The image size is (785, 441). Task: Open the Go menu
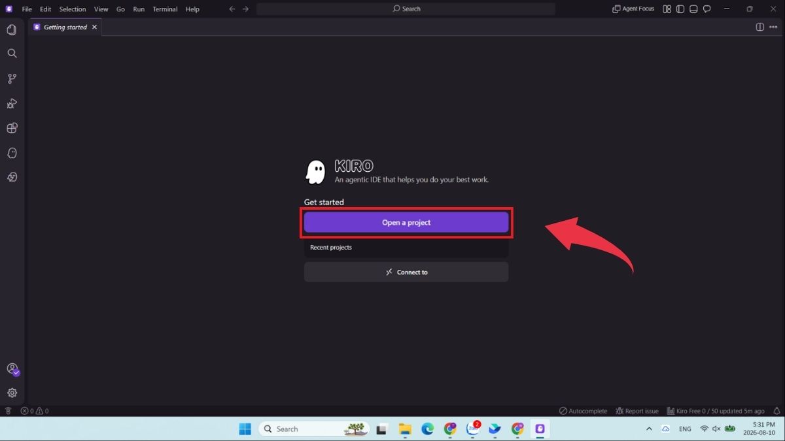click(x=120, y=9)
